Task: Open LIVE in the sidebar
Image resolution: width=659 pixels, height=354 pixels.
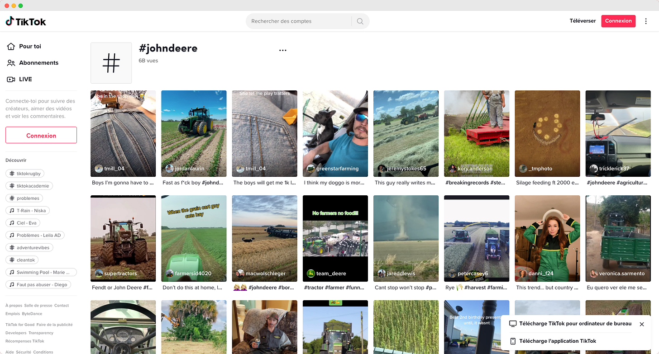Action: pyautogui.click(x=19, y=79)
